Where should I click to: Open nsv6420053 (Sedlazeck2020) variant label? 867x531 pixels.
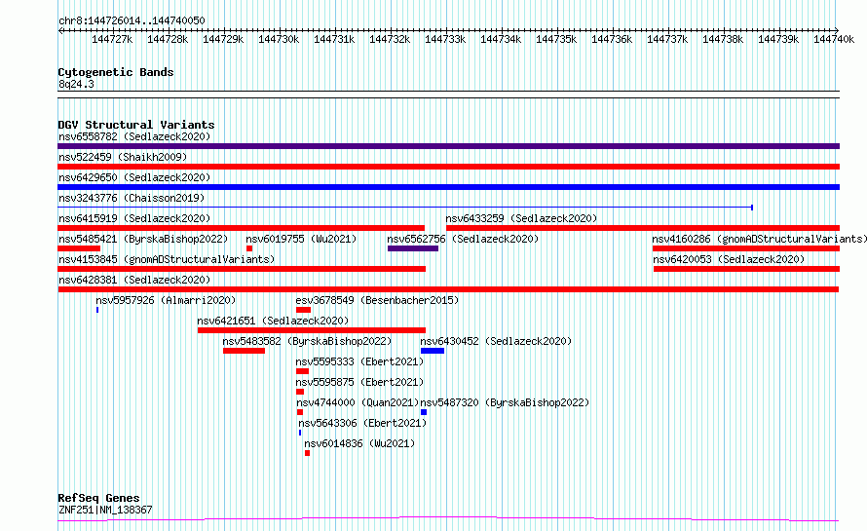(x=729, y=259)
